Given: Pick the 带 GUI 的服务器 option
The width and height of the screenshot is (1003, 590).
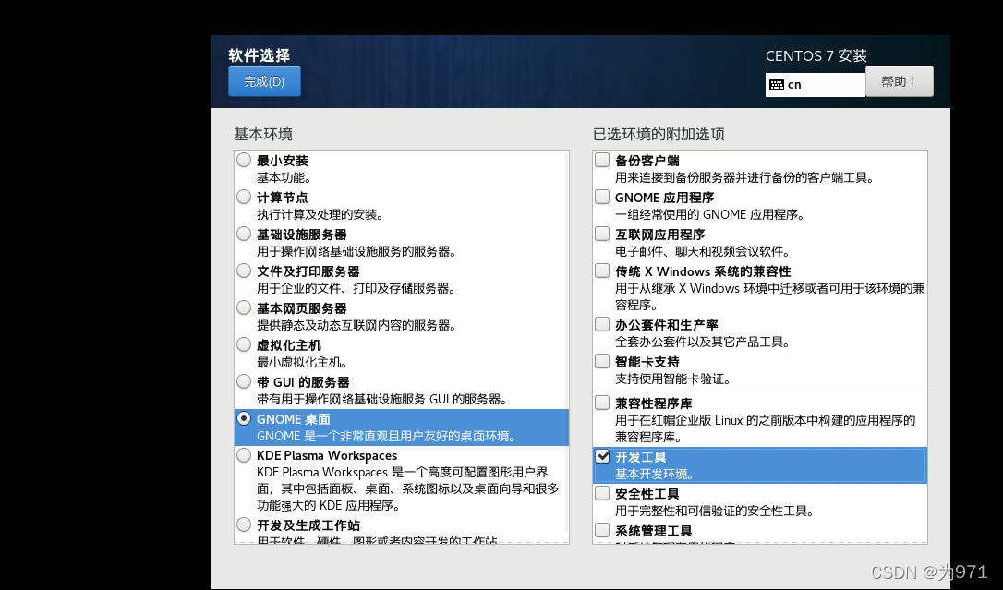Looking at the screenshot, I should click(244, 381).
